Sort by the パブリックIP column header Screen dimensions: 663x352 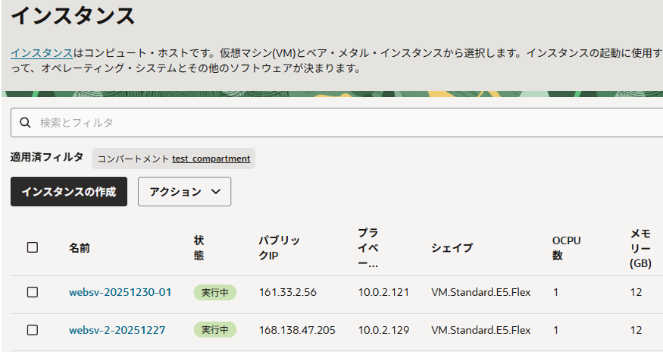(279, 248)
